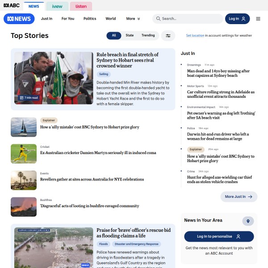
Task: Click the ABC News logo
Action: pos(19,19)
